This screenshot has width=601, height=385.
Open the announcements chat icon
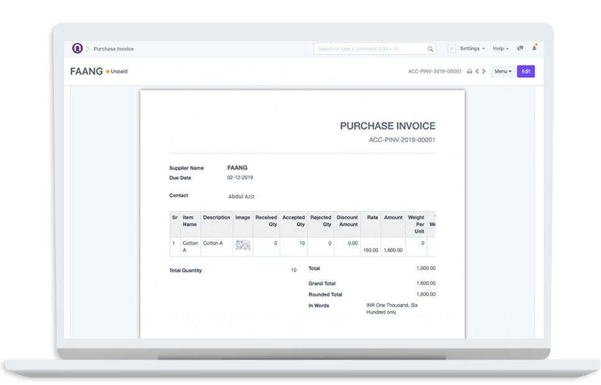click(520, 48)
